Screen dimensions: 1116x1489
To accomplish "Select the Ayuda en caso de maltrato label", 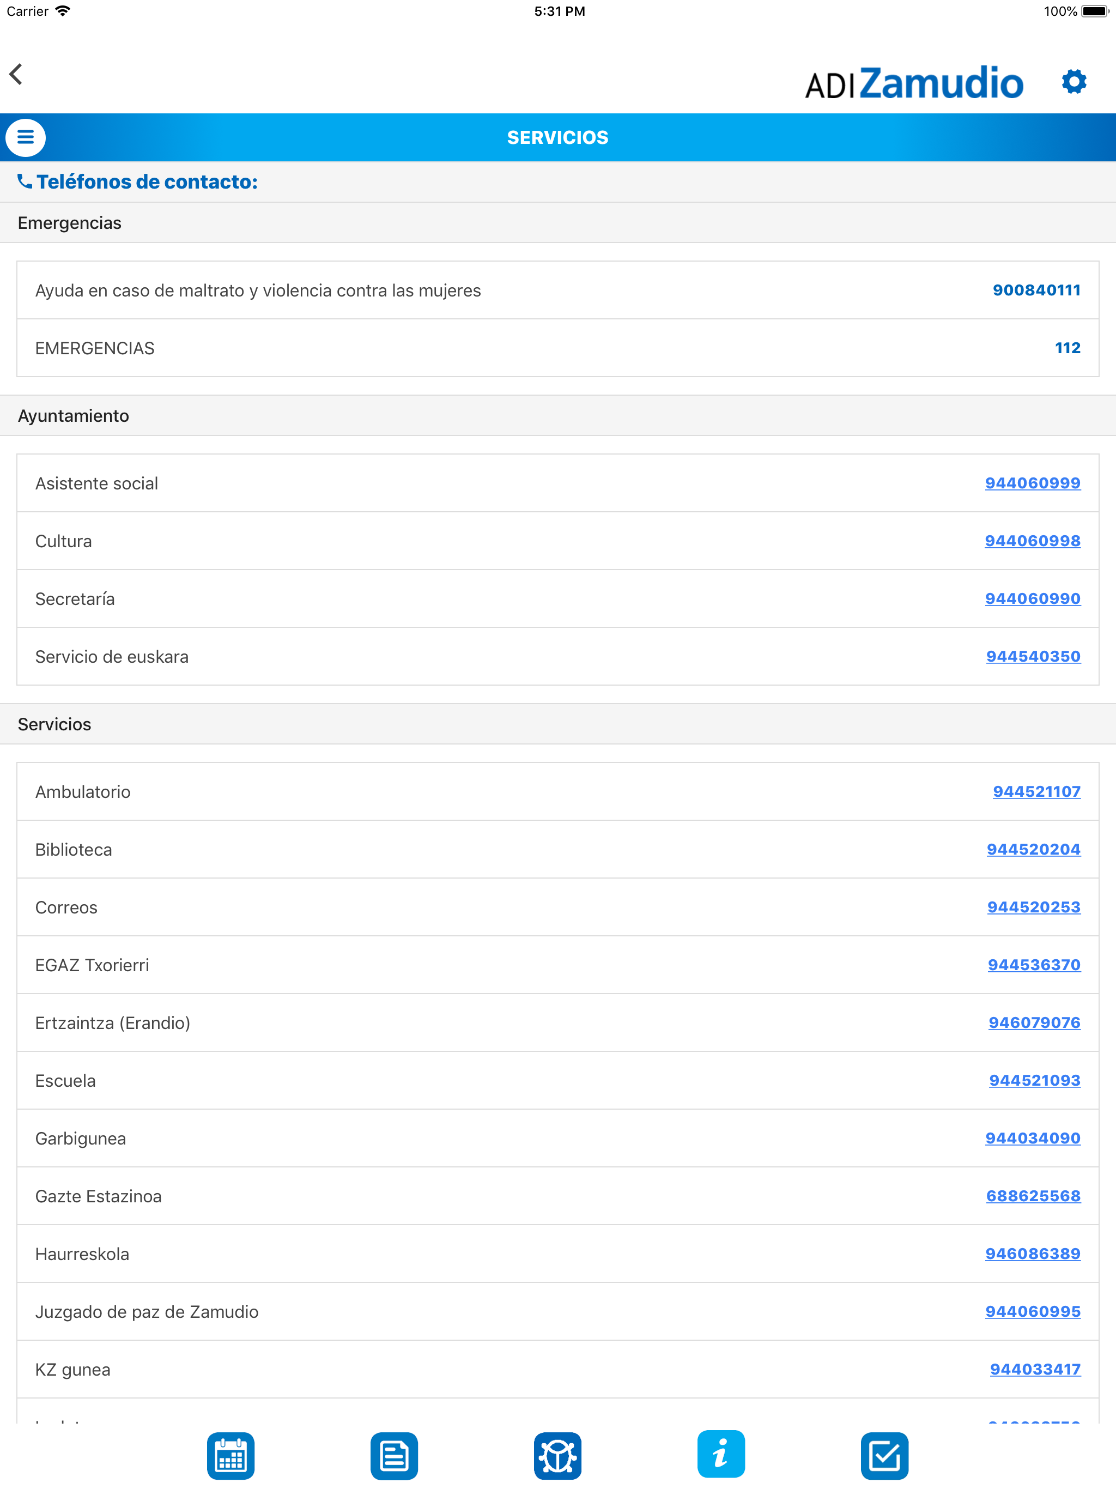I will tap(258, 291).
